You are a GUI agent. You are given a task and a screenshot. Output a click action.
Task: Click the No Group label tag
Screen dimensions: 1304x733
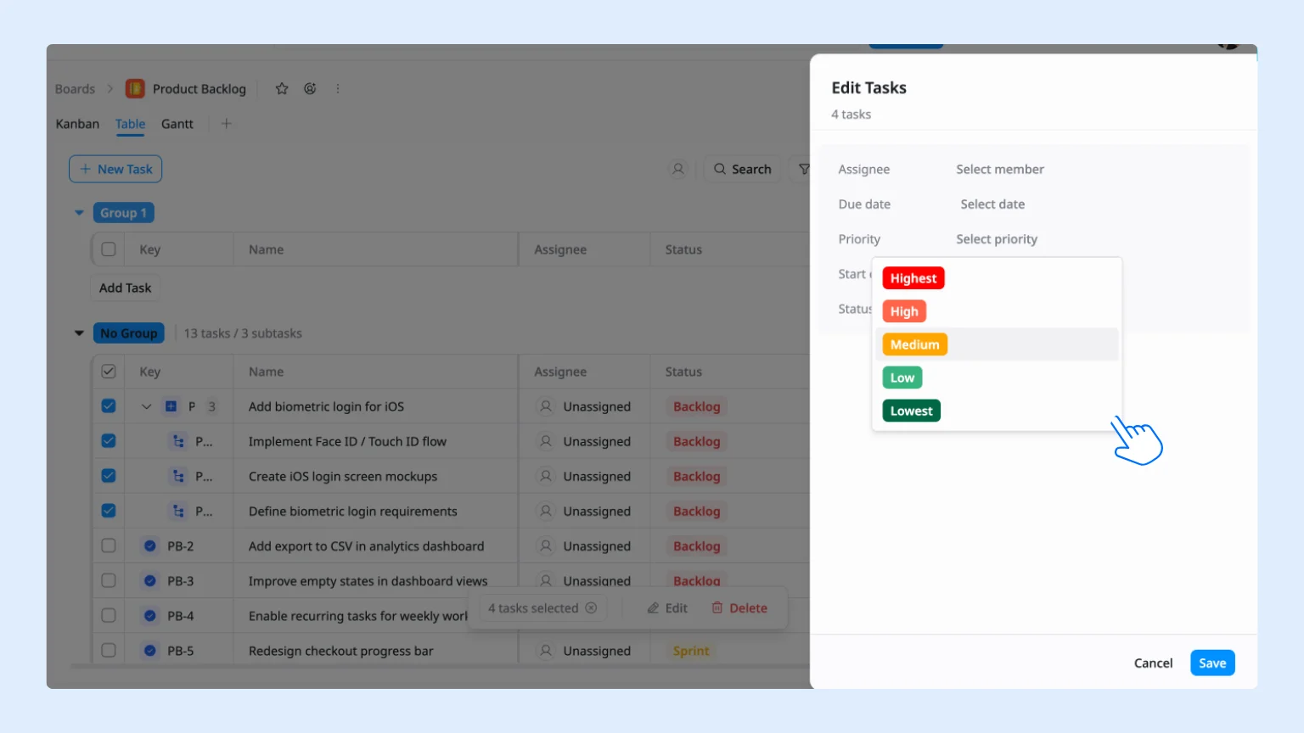pyautogui.click(x=129, y=333)
